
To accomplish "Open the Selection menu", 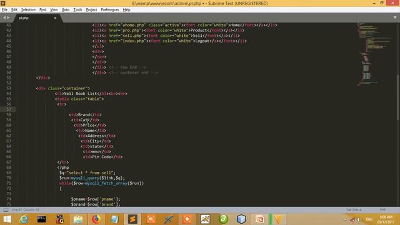I will [x=28, y=10].
